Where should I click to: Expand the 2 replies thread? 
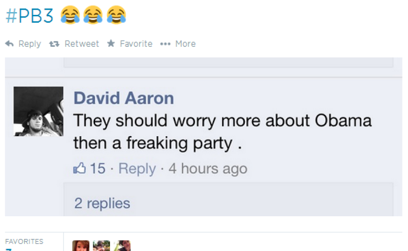click(102, 203)
